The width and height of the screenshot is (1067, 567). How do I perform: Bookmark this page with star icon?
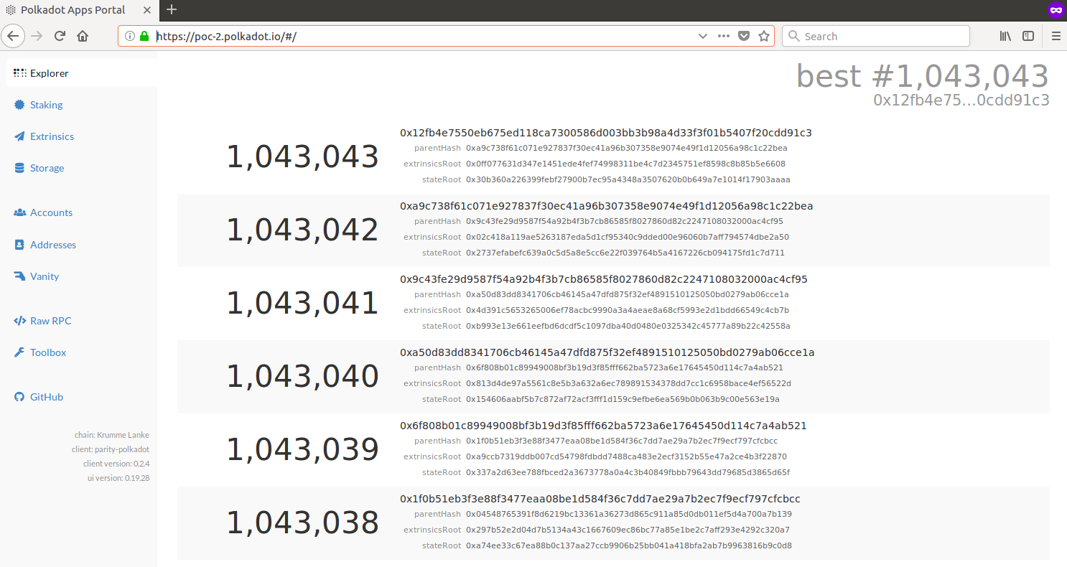[764, 36]
